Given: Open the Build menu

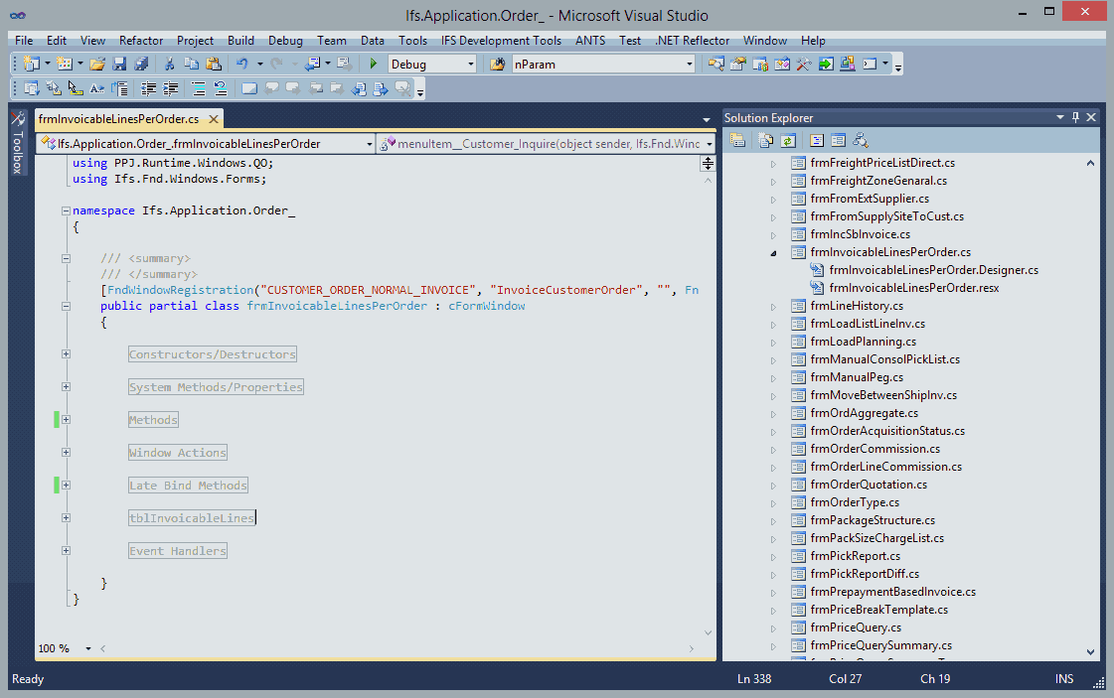Looking at the screenshot, I should coord(240,41).
